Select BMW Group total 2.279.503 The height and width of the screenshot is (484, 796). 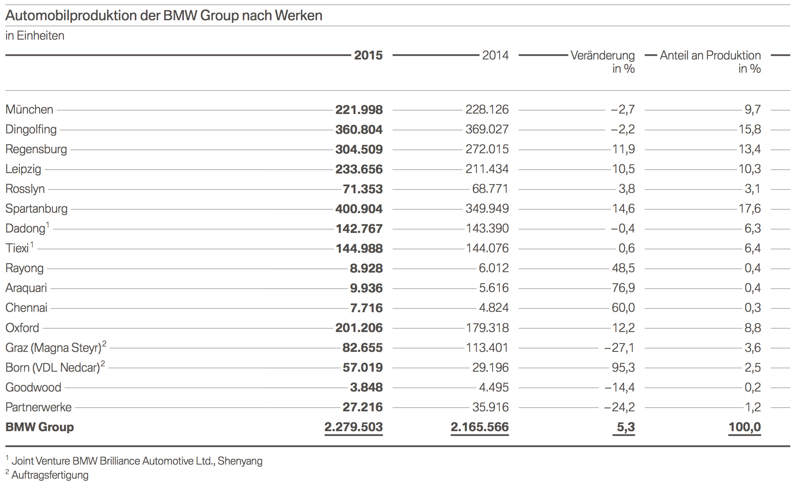click(x=353, y=427)
